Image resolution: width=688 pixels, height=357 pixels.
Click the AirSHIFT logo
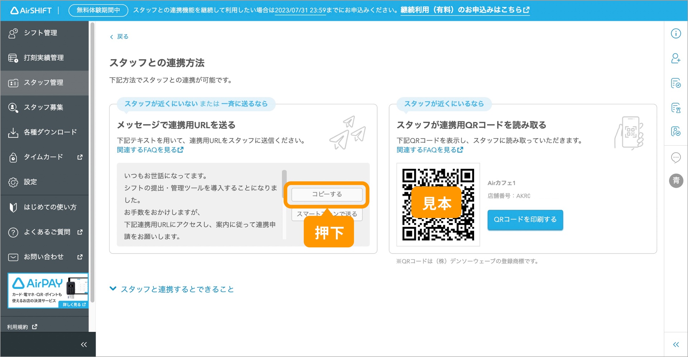(31, 10)
